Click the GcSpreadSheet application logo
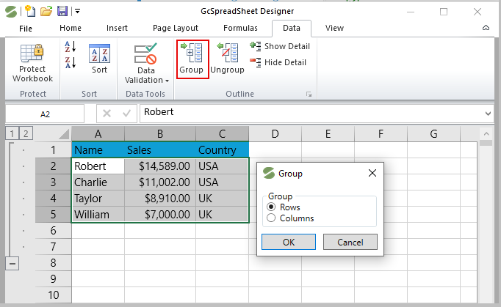 pos(11,12)
